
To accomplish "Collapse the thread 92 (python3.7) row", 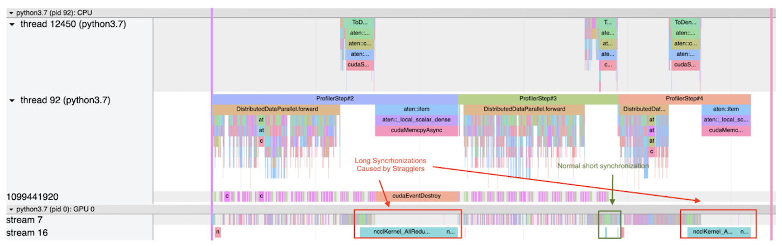I will (12, 101).
